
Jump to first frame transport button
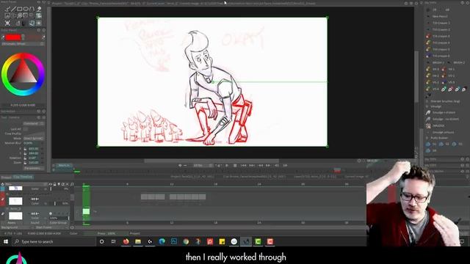(243, 165)
